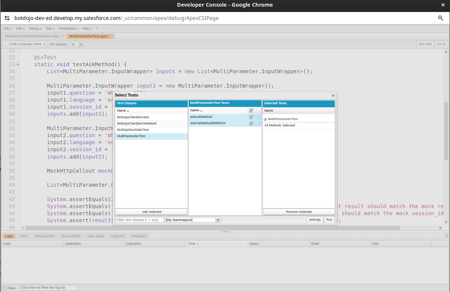
Task: Uncheck the testAskMethodWithError checkbox
Action: (x=251, y=123)
